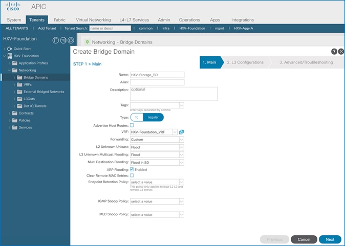Select fc bridge domain type
The height and width of the screenshot is (246, 345).
click(137, 117)
